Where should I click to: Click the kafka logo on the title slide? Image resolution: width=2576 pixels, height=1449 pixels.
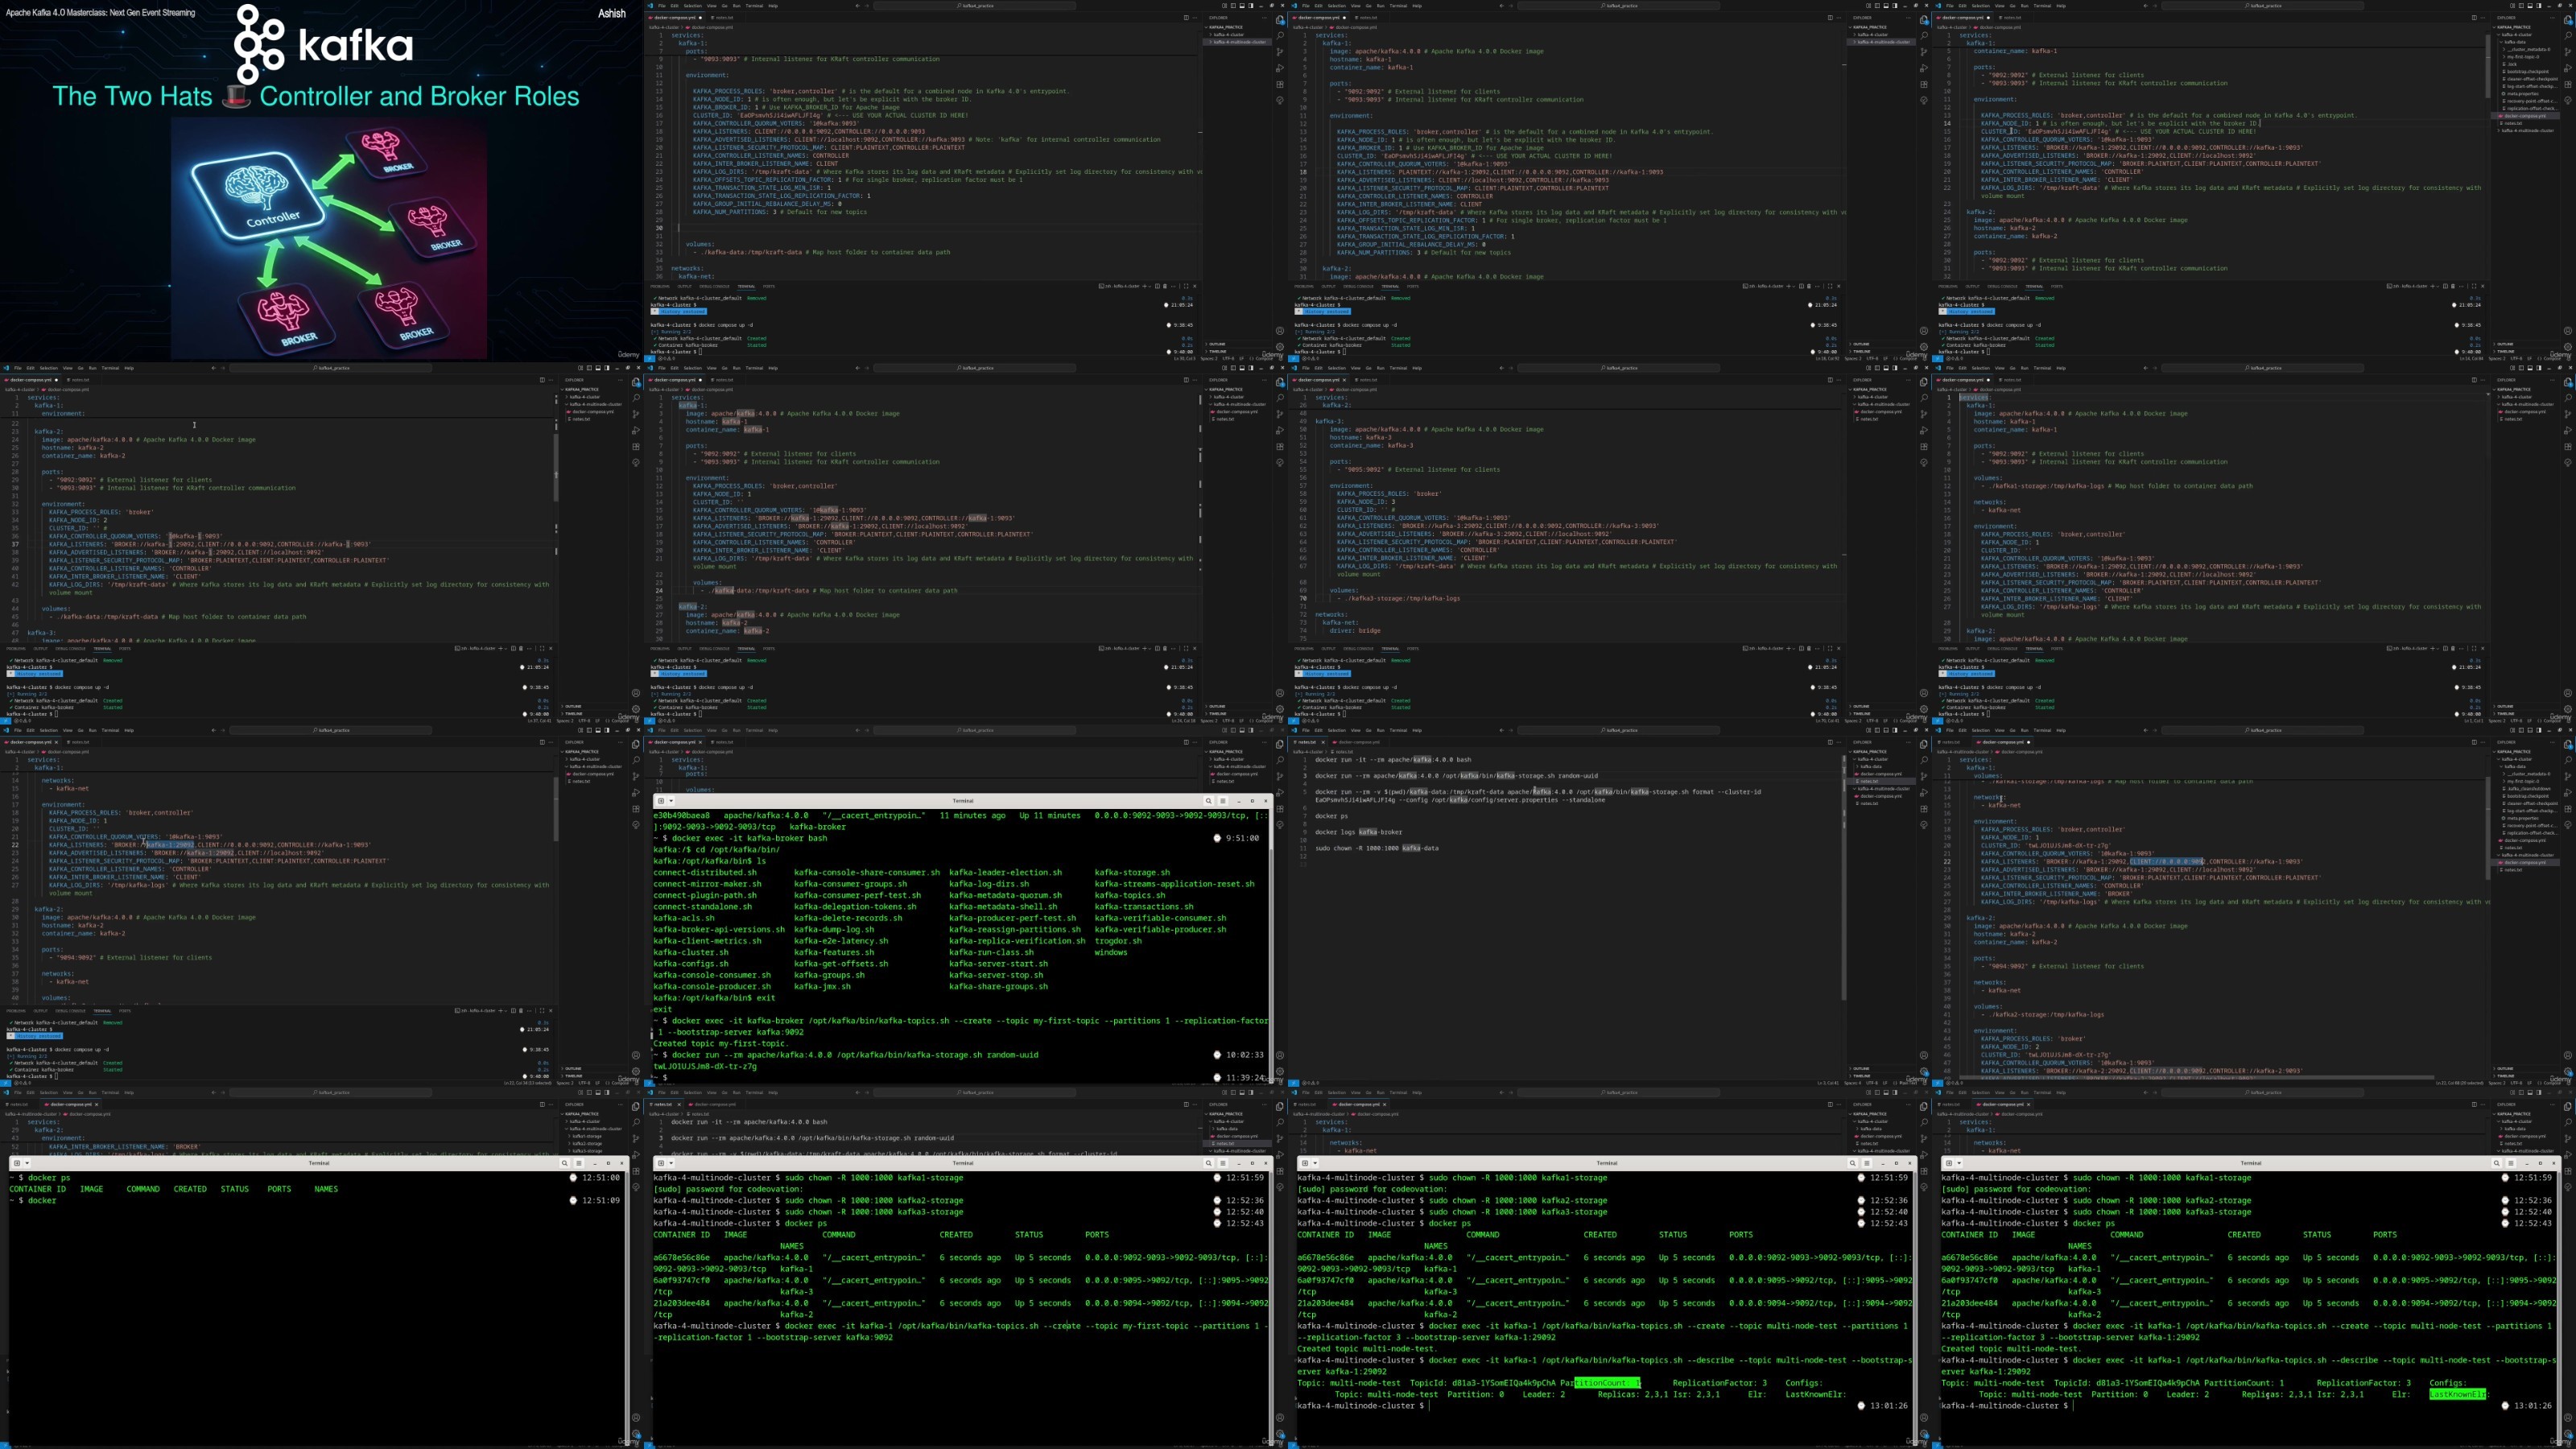click(323, 44)
